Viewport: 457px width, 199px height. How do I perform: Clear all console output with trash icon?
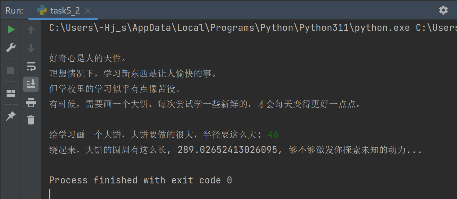pos(31,120)
